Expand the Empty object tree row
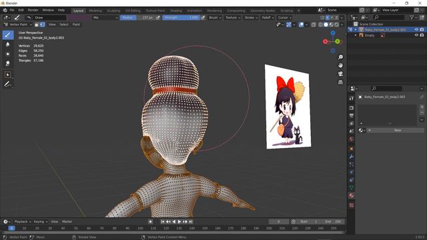Screen dimensions: 427x240 356,35
